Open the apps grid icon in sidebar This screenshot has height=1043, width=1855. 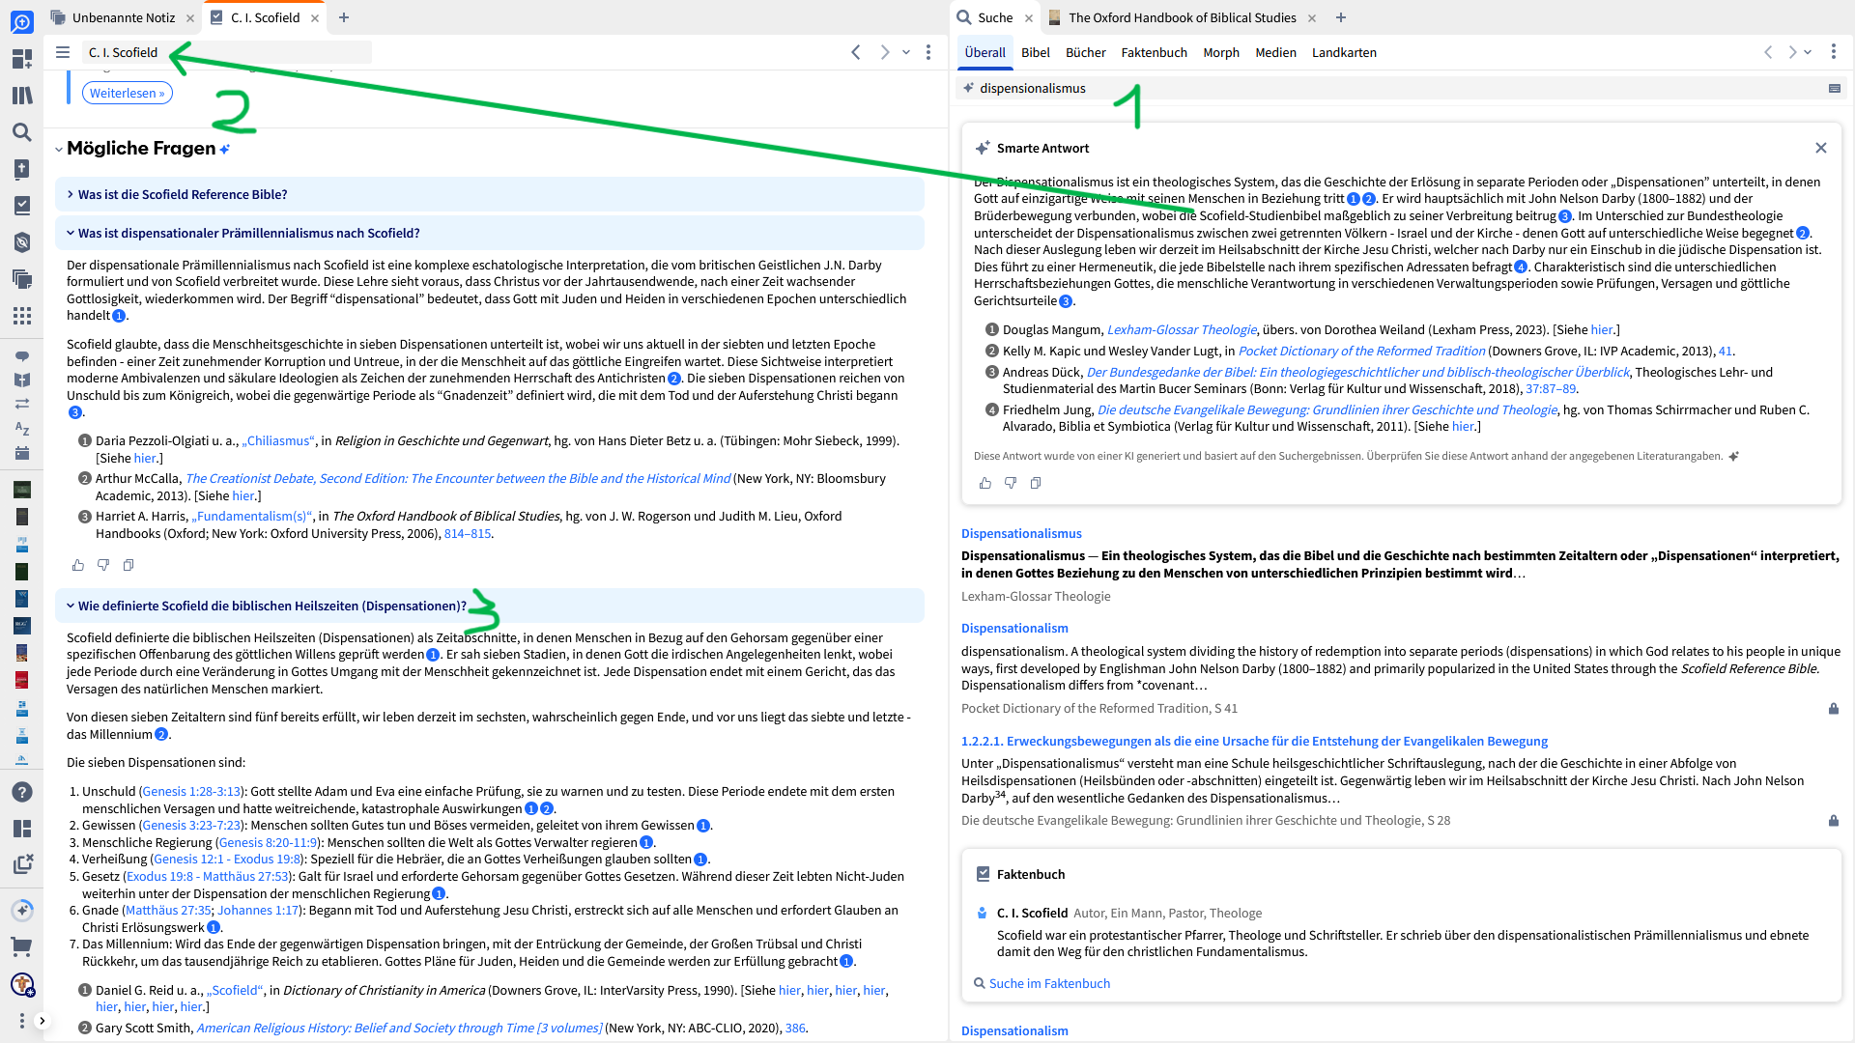[x=21, y=316]
